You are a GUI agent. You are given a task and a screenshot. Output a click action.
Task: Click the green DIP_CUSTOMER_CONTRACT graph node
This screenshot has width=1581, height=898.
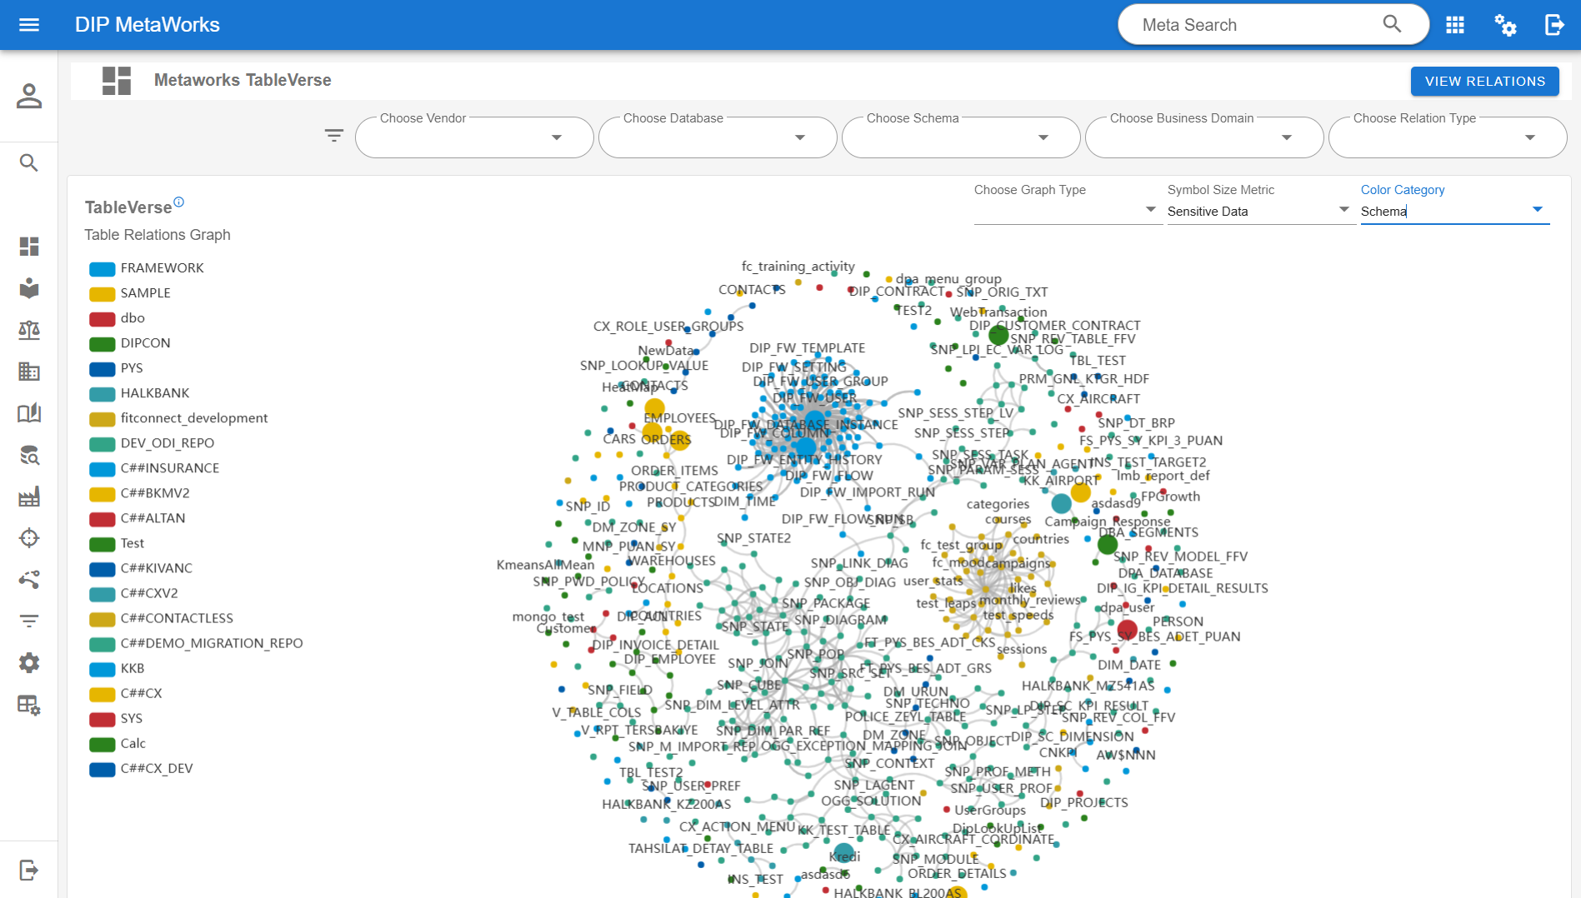click(998, 335)
